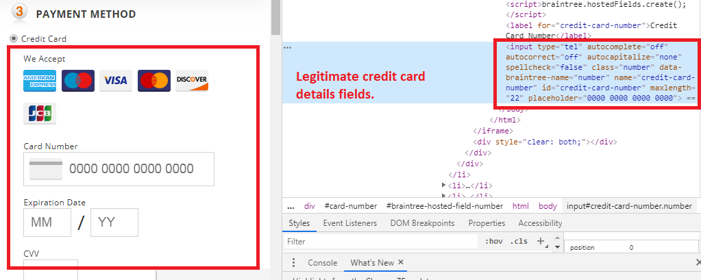Click the Discover card logo
Image resolution: width=701 pixels, height=280 pixels.
tap(192, 81)
